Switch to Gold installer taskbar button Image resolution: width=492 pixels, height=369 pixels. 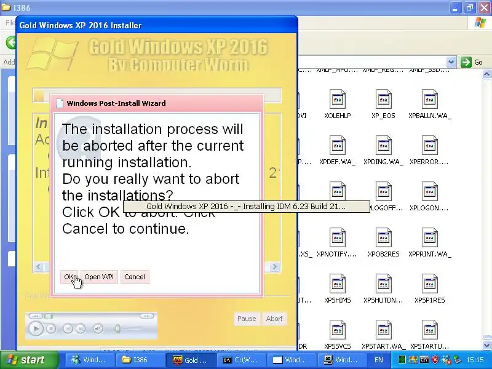point(191,360)
